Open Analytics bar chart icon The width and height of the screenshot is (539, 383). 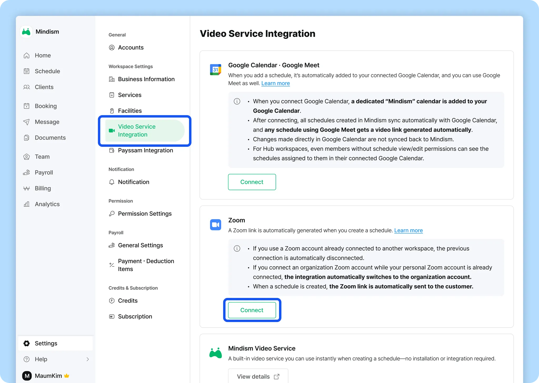click(x=27, y=204)
